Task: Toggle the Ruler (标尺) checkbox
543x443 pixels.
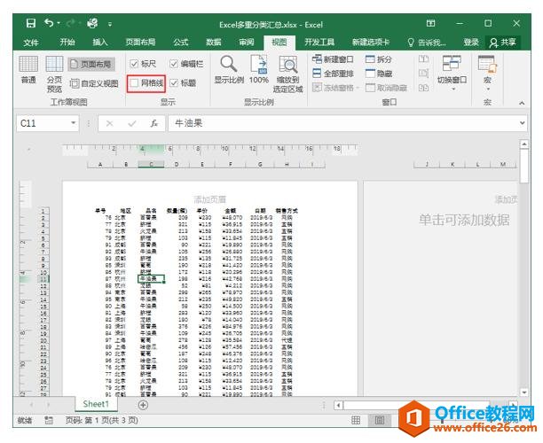Action: [x=134, y=64]
